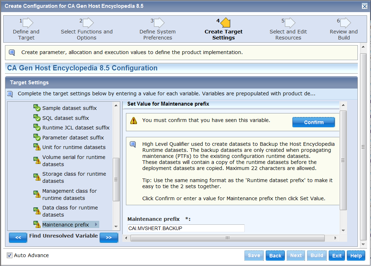This screenshot has height=266, width=371.
Task: Find previous unresolved variable with << button
Action: 18,238
